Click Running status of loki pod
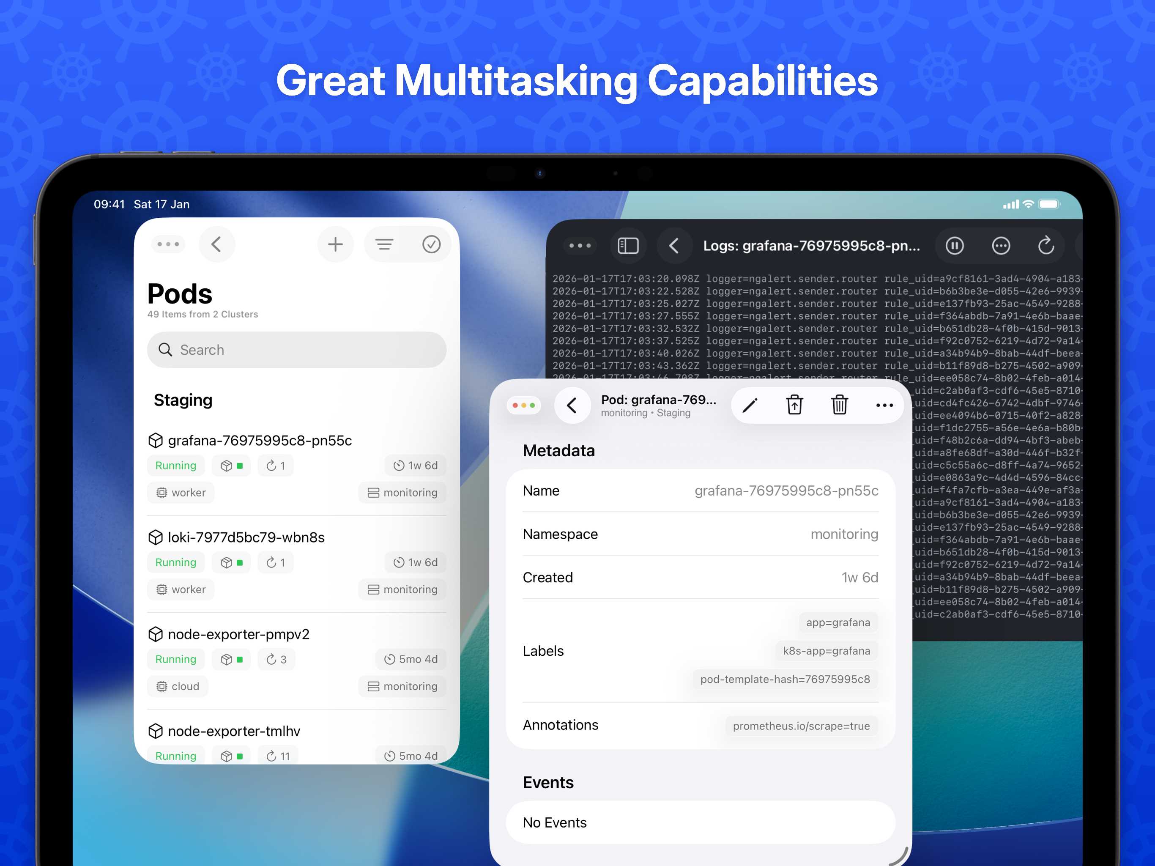 pyautogui.click(x=176, y=563)
